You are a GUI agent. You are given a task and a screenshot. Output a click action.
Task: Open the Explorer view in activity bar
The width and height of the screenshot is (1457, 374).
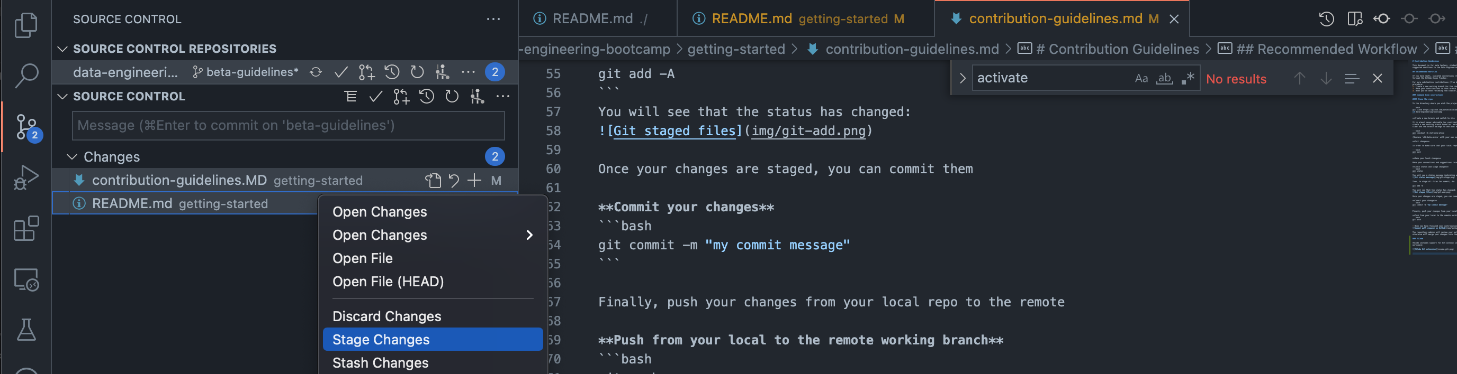tap(26, 25)
